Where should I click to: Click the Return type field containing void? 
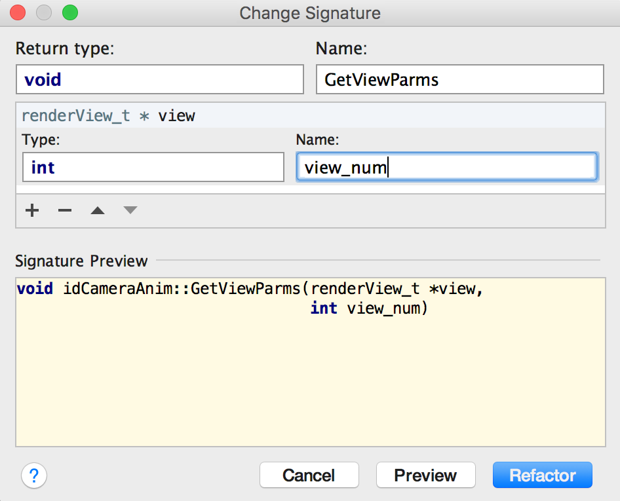(x=160, y=79)
